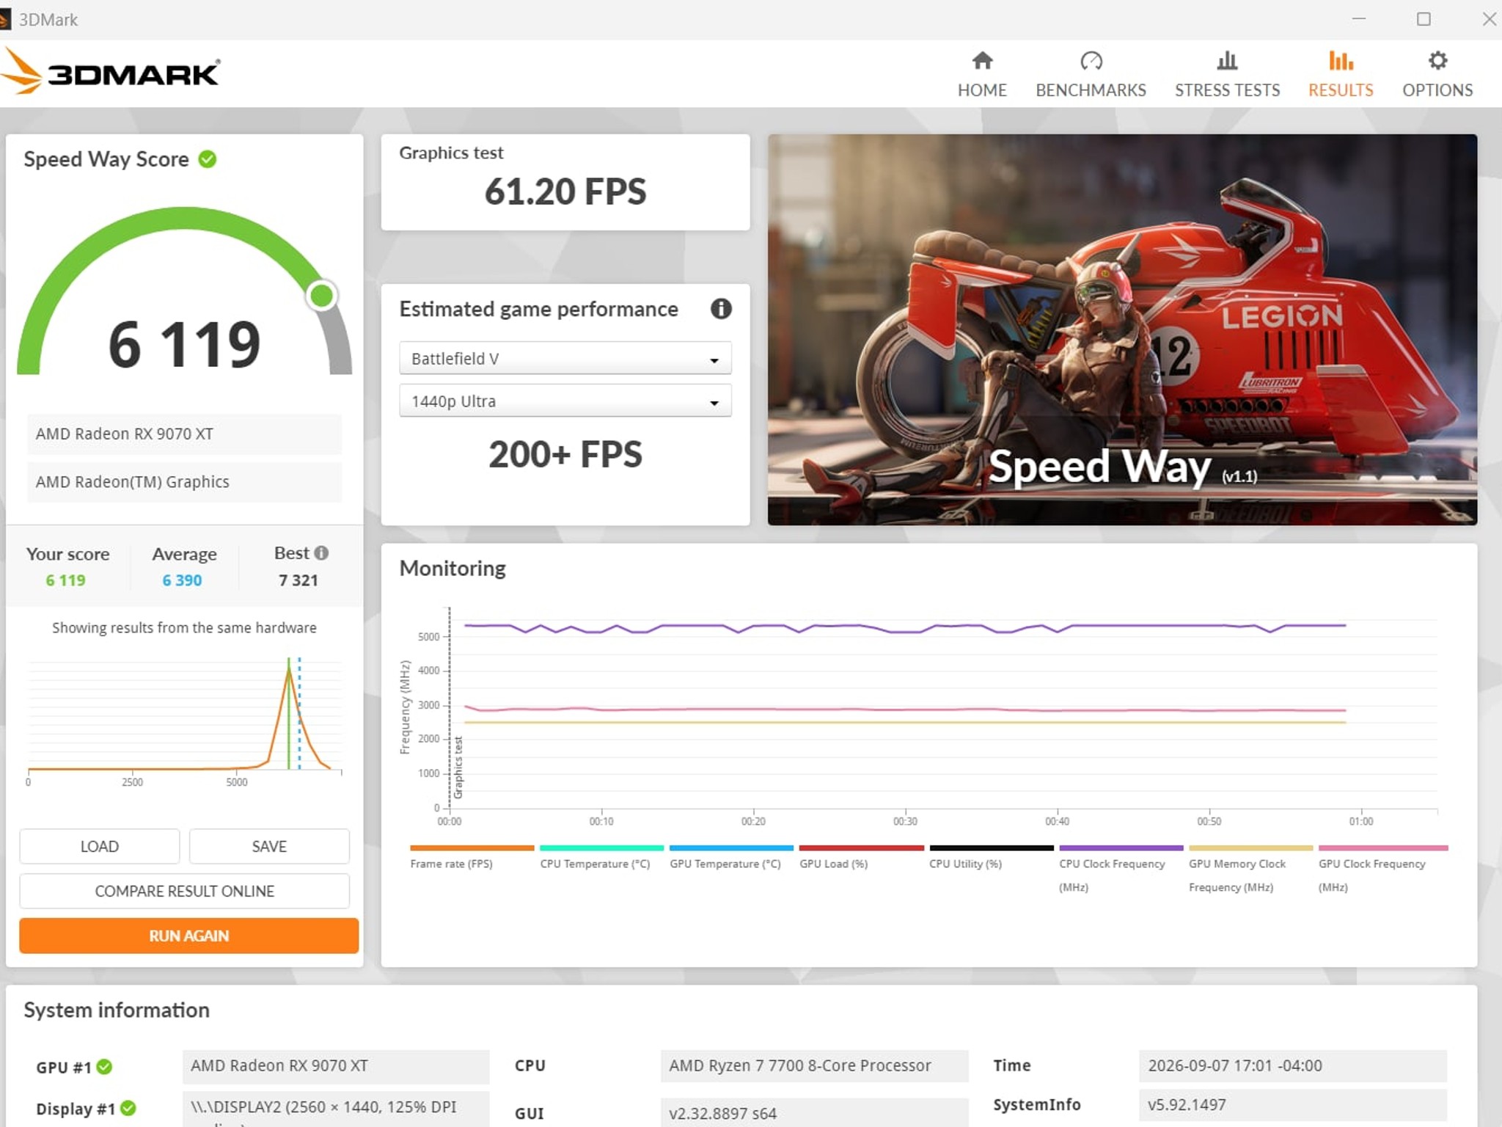Go to the STRESS TESTS tab
Screen dimensions: 1502x1127
(1227, 74)
